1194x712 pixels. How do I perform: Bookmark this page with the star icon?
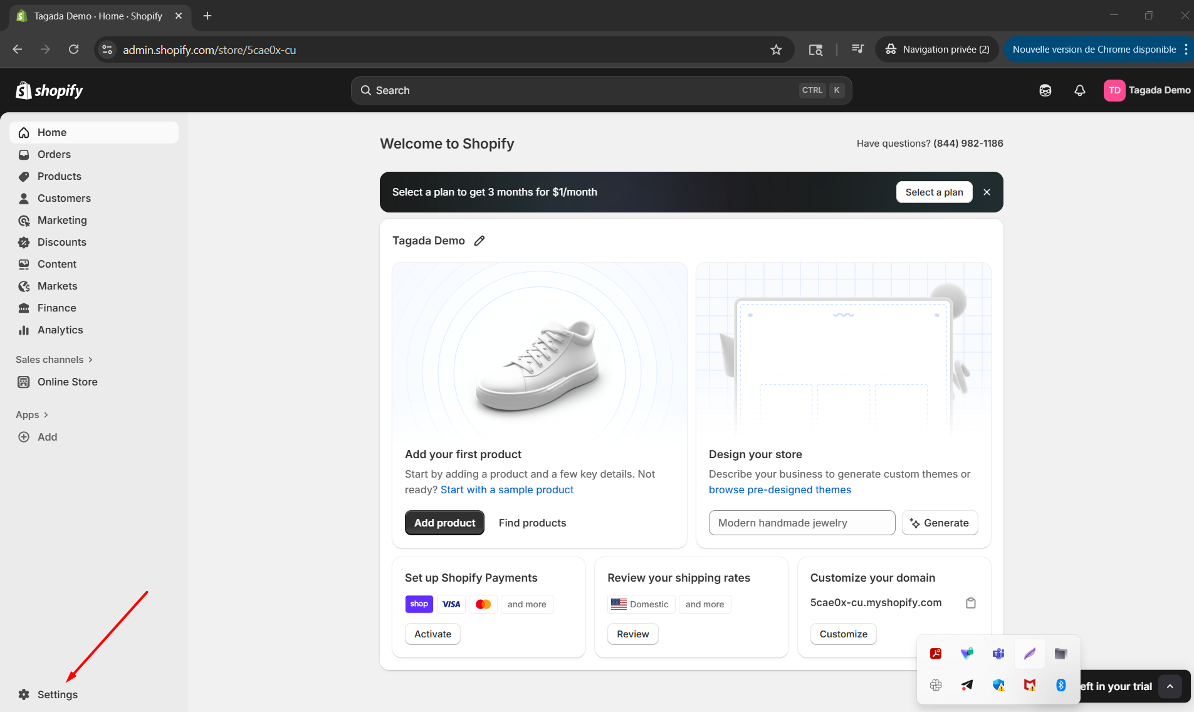tap(776, 50)
